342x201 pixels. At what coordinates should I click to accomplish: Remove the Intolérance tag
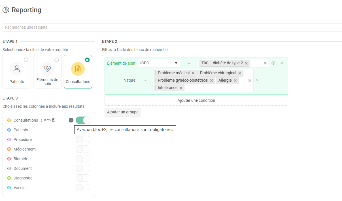click(x=181, y=88)
